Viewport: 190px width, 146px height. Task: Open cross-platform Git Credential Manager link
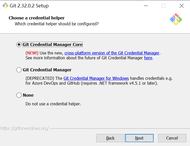pyautogui.click(x=112, y=53)
